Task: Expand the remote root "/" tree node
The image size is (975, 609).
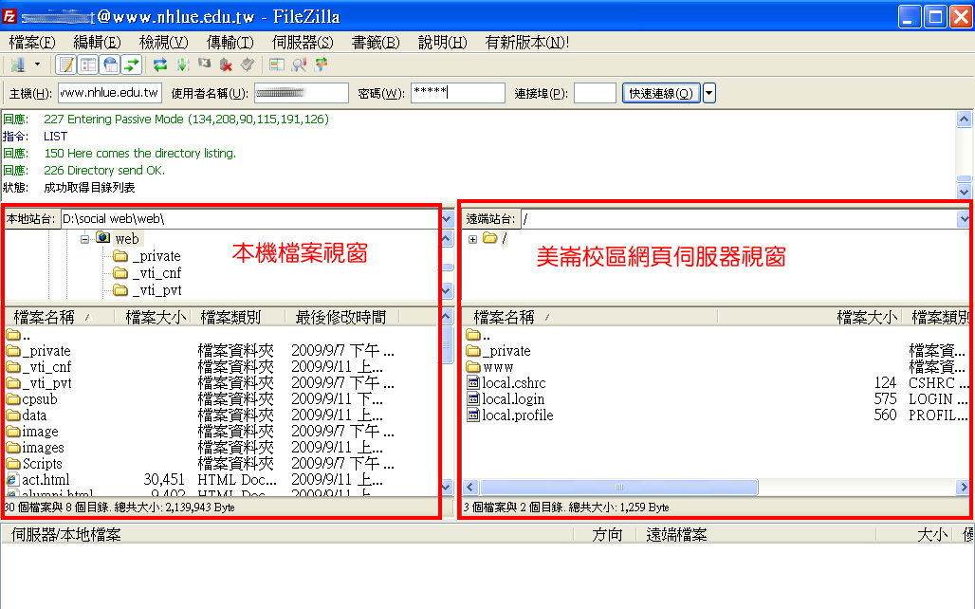Action: tap(472, 239)
